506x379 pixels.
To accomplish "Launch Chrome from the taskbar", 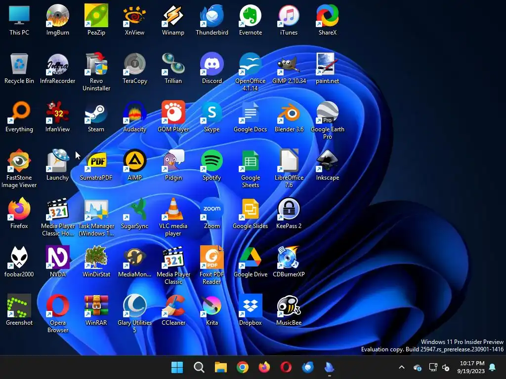I will point(242,367).
